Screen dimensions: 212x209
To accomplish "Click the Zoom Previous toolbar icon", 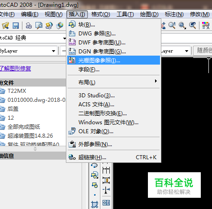I will pos(192,26).
